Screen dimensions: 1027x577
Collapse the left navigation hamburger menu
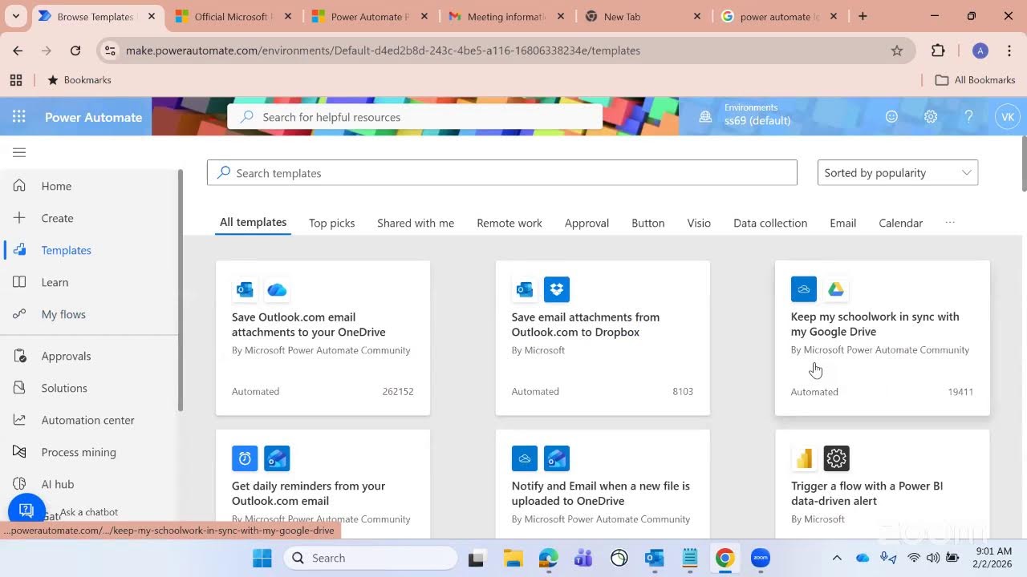pyautogui.click(x=19, y=153)
